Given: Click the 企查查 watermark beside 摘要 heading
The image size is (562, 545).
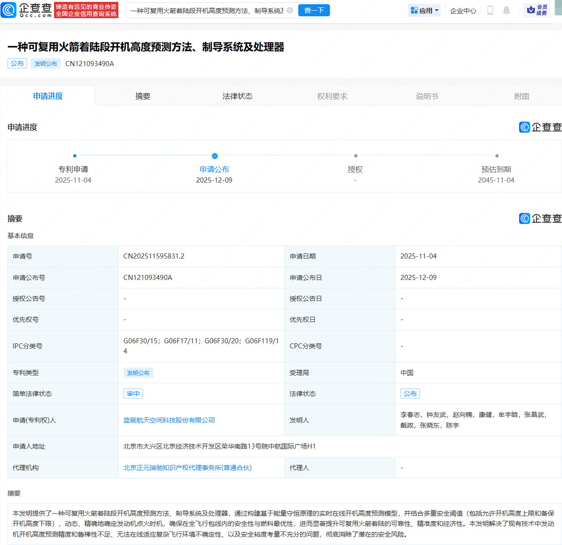Looking at the screenshot, I should tap(540, 218).
